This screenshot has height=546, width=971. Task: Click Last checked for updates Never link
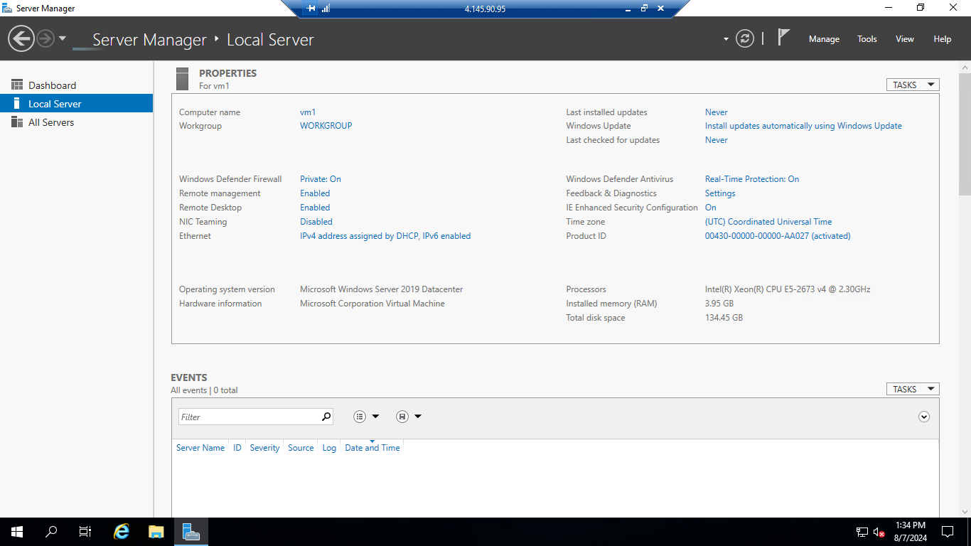[x=717, y=140]
